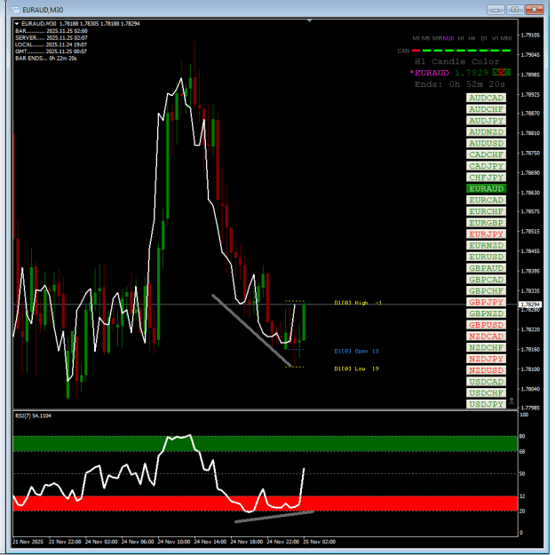Switch to the M5 timeframe label
This screenshot has width=555, height=555.
[426, 38]
